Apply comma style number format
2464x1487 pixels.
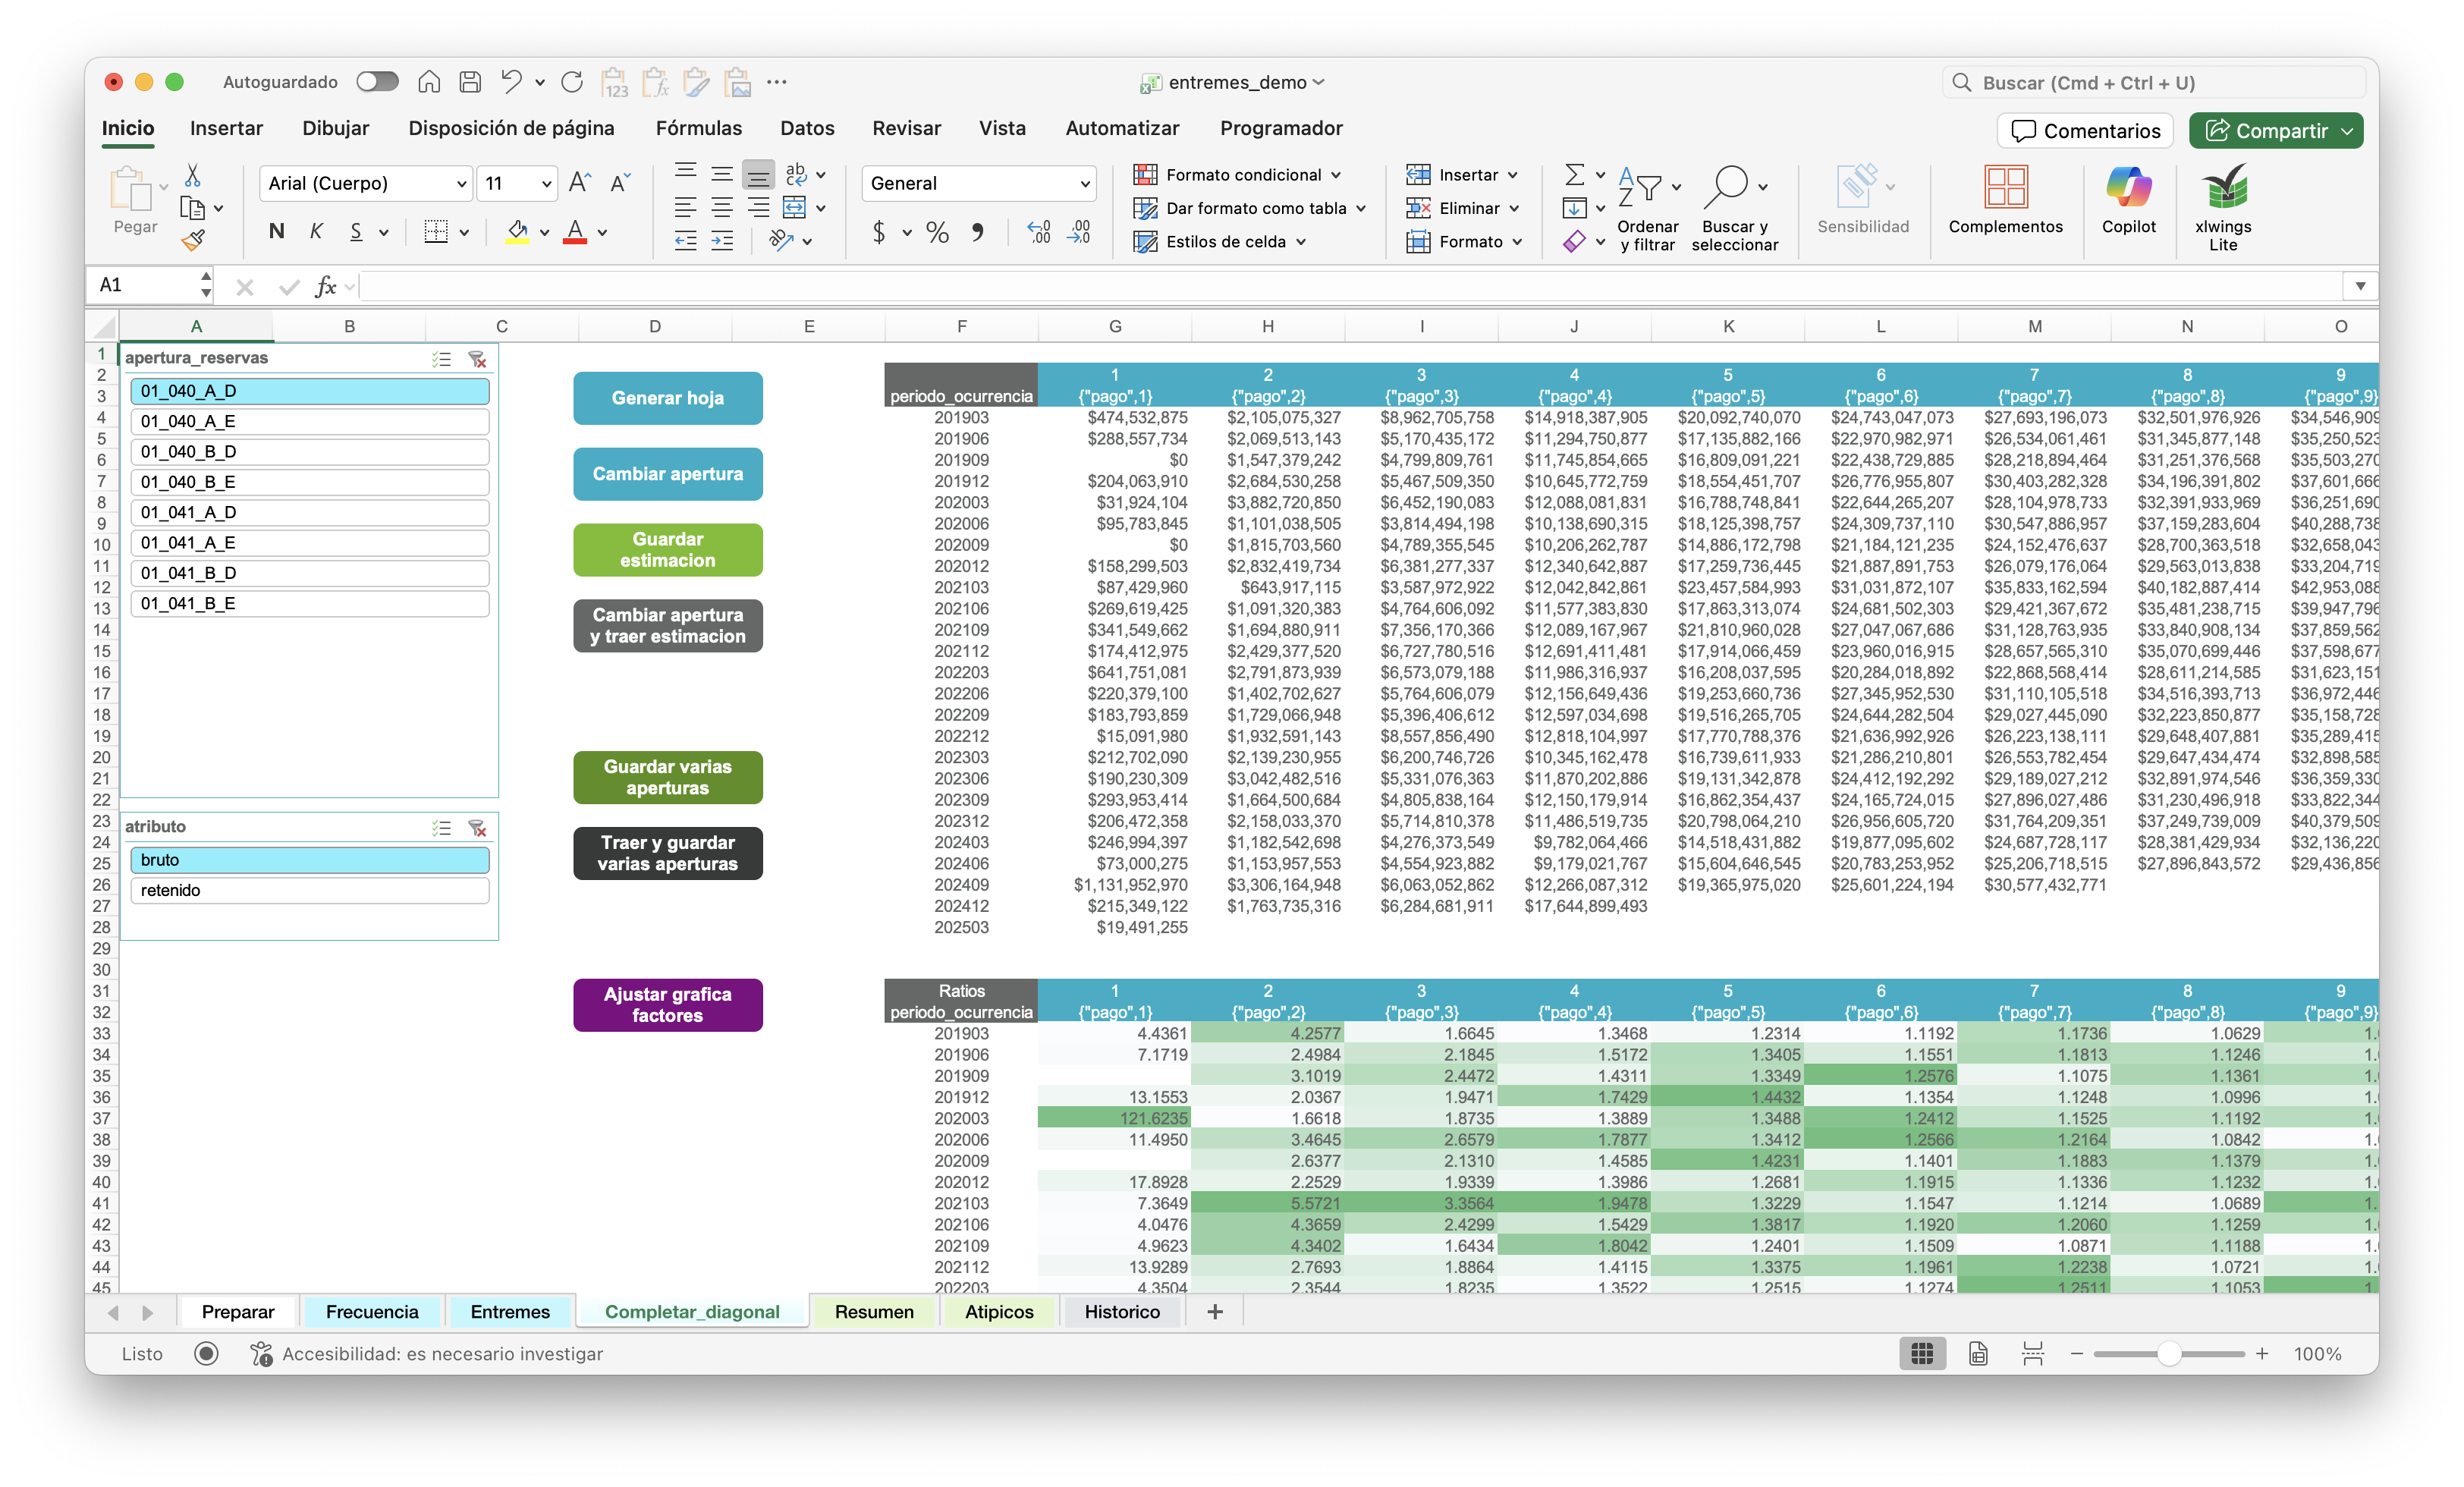coord(977,233)
